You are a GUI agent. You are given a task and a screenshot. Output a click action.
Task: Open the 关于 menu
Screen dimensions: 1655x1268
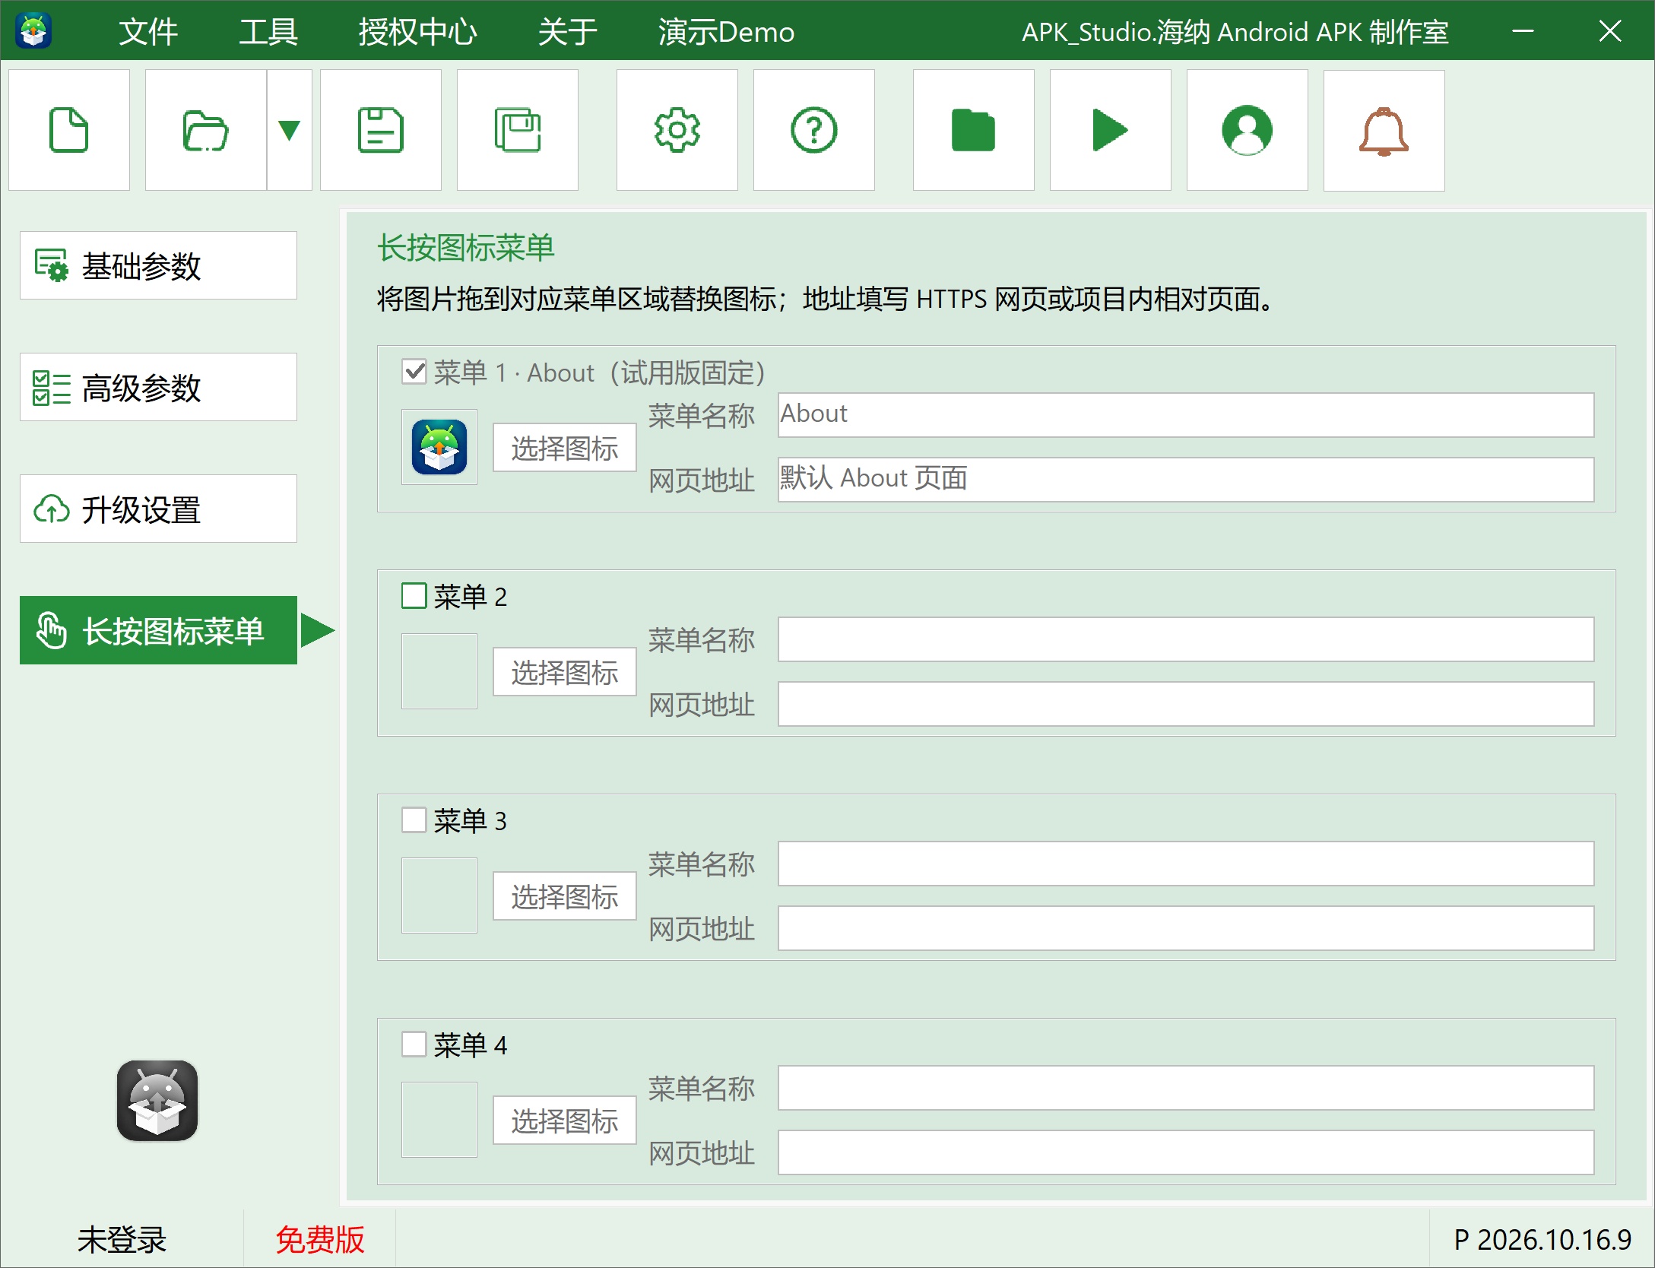[x=568, y=32]
